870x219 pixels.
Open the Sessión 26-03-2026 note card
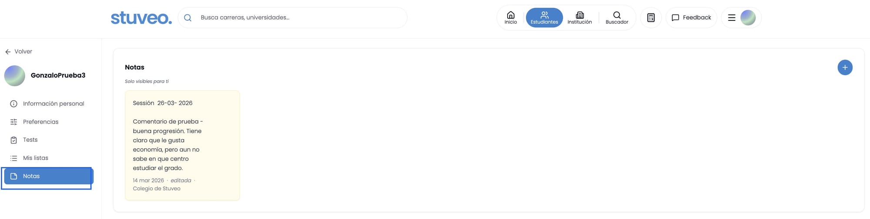point(182,145)
